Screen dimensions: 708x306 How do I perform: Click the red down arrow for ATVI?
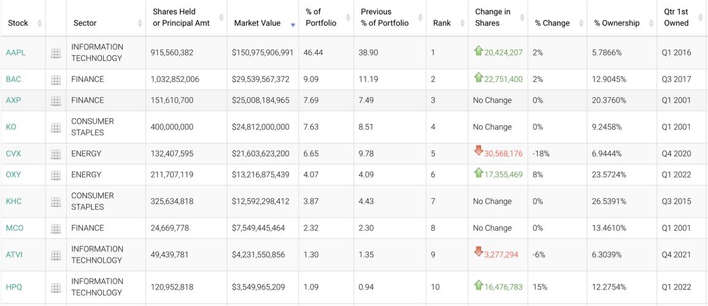pyautogui.click(x=479, y=252)
